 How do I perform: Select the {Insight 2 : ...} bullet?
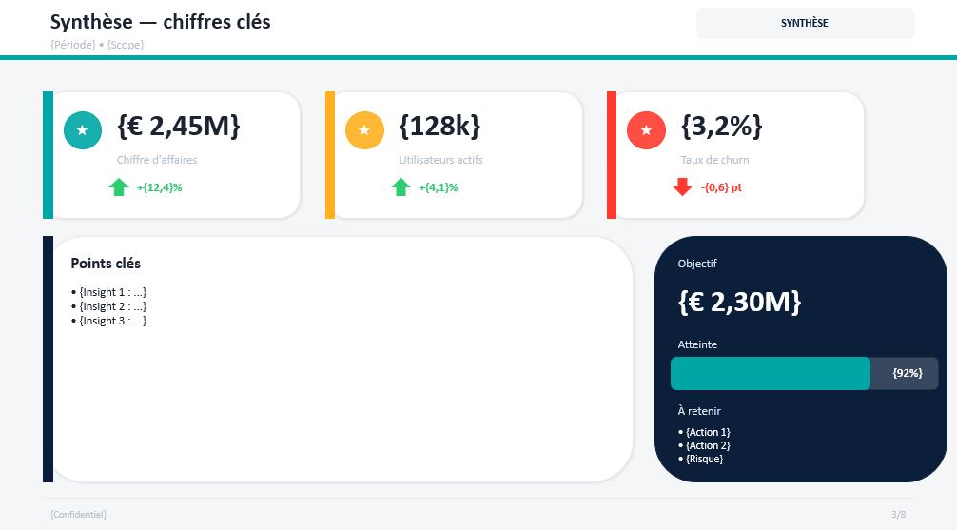[x=109, y=306]
